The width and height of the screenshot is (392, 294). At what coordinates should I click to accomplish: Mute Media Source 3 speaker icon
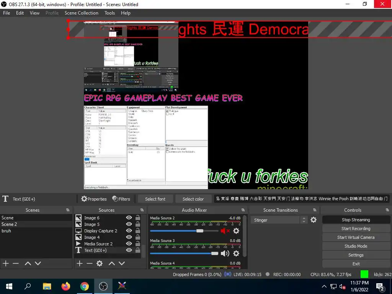[x=225, y=253]
